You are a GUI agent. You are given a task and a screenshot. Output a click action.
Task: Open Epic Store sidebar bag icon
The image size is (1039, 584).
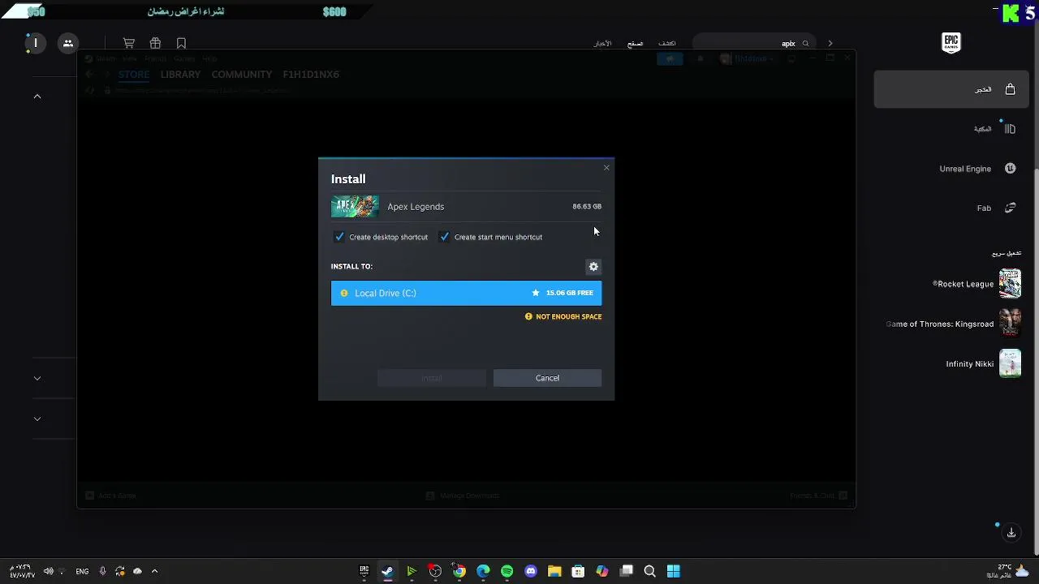tap(1010, 89)
